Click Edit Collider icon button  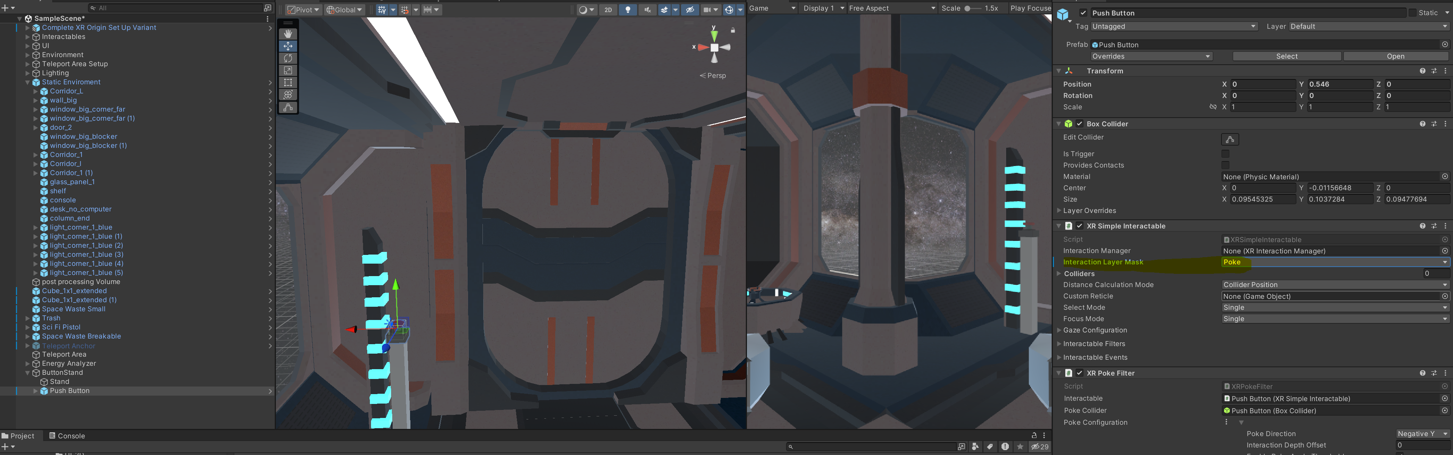(x=1230, y=139)
